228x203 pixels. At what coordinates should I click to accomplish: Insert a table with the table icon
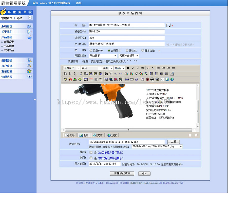coord(86,79)
